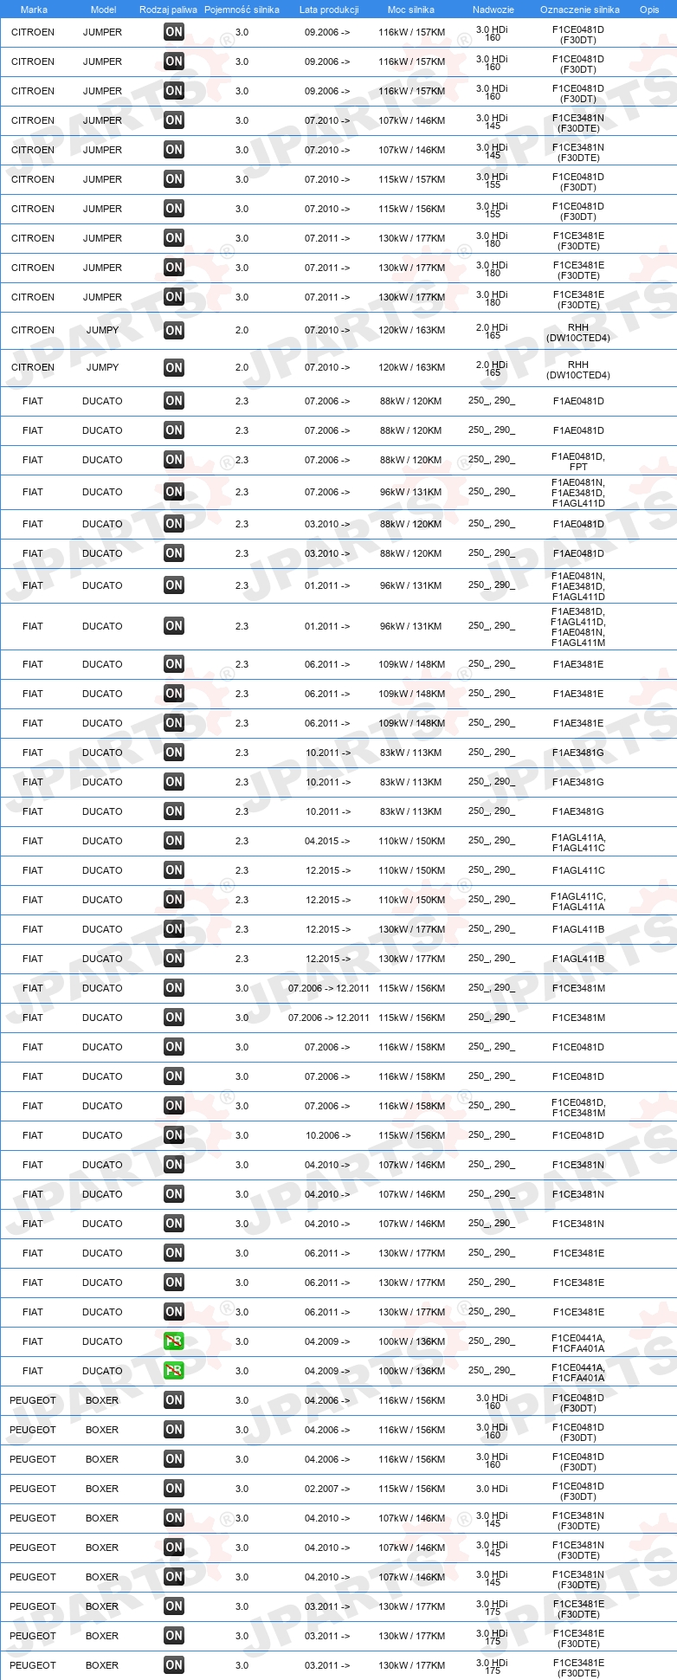The width and height of the screenshot is (677, 1680).
Task: Select the Lata produkcji column header
Action: 329,10
